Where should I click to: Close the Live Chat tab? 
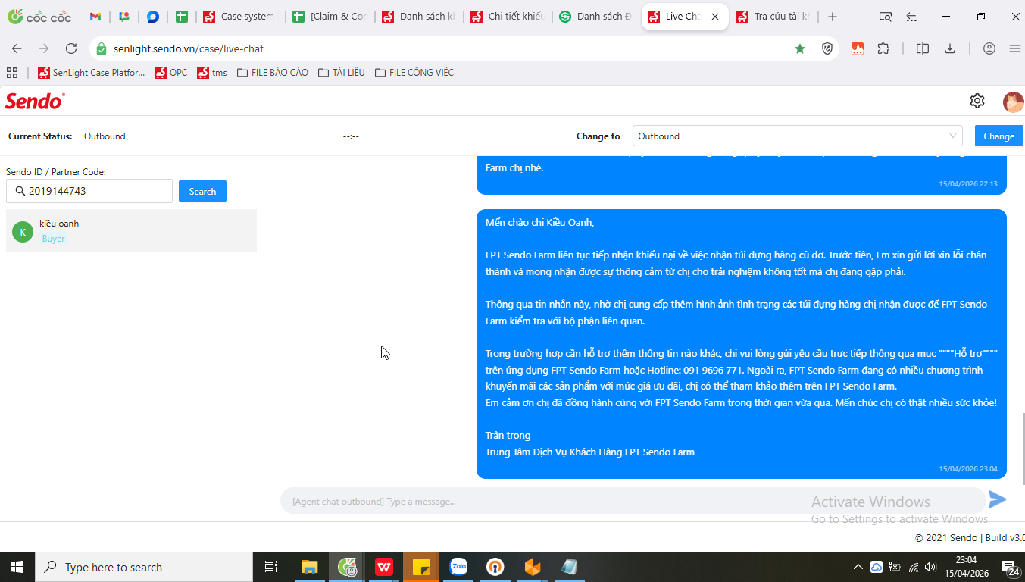(x=716, y=17)
